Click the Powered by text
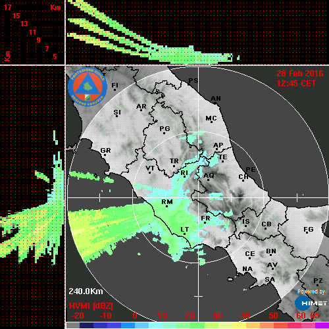The width and height of the screenshot is (329, 329). [x=311, y=291]
